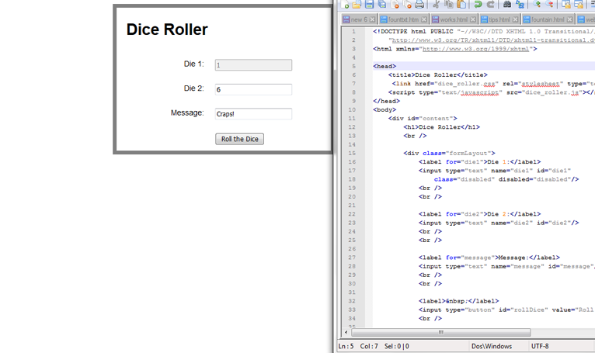595x353 pixels.
Task: Close the new 6 tab
Action: 373,19
